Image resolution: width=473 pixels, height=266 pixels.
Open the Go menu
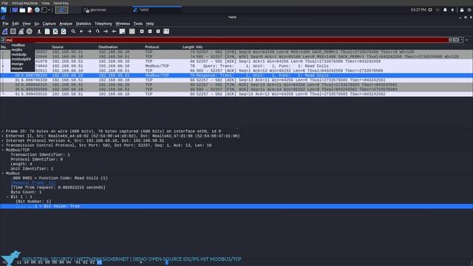36,24
